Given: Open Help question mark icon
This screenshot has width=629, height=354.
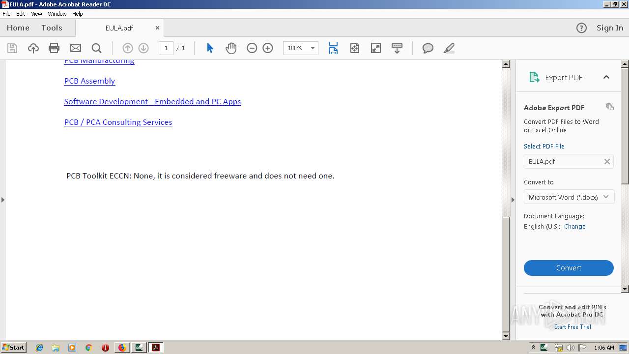Looking at the screenshot, I should coord(581,28).
